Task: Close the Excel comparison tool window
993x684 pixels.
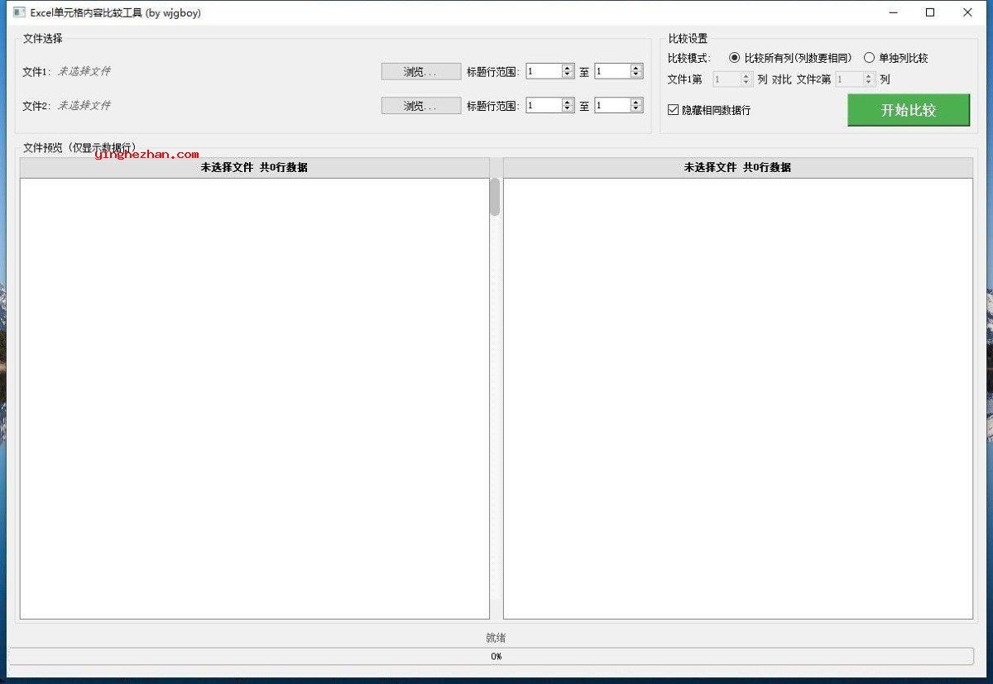Action: [x=967, y=12]
